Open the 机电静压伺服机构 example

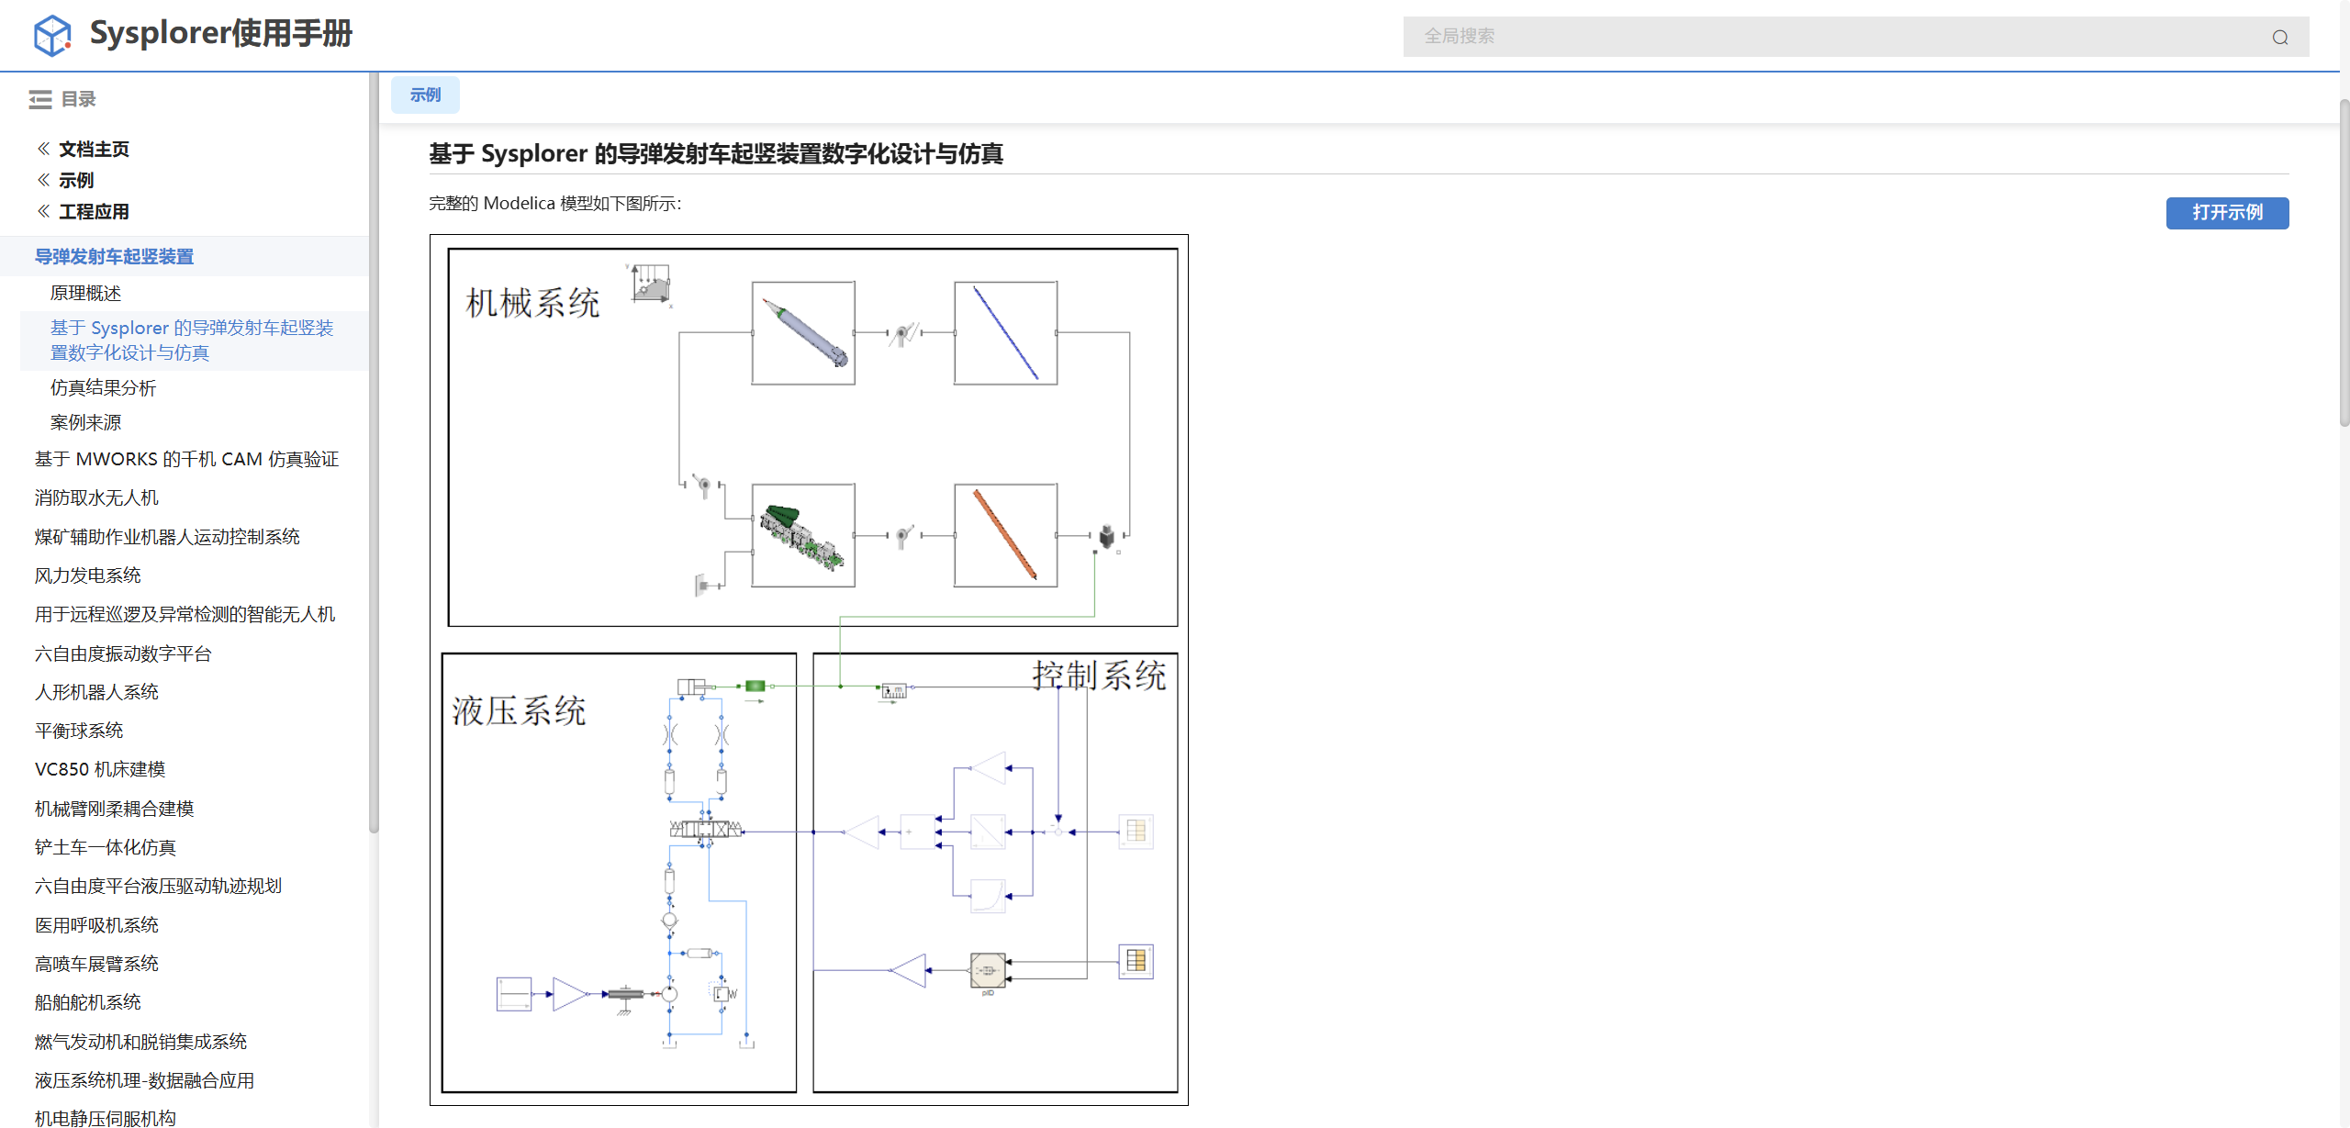tap(106, 1118)
